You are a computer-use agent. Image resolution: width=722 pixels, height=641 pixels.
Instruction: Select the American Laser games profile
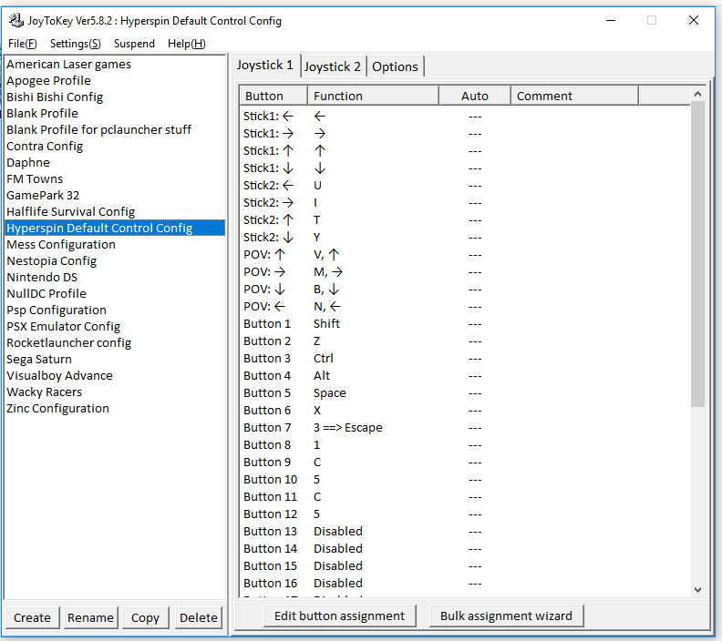115,65
